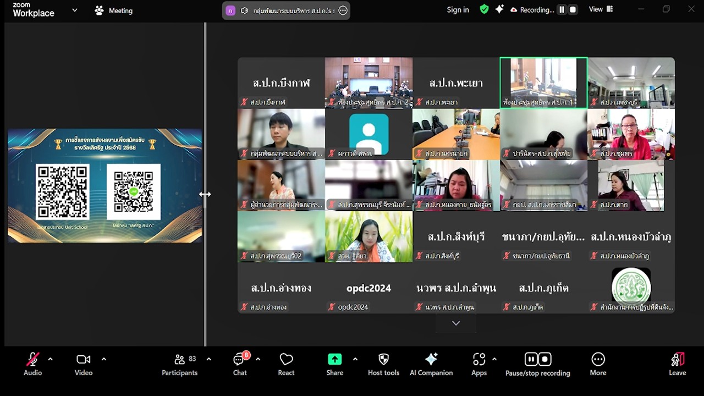Viewport: 704px width, 396px height.
Task: Expand audio options arrow
Action: click(50, 359)
